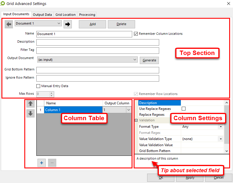This screenshot has width=233, height=183.
Task: Close the Grid Advanced Settings window
Action: tap(228, 4)
